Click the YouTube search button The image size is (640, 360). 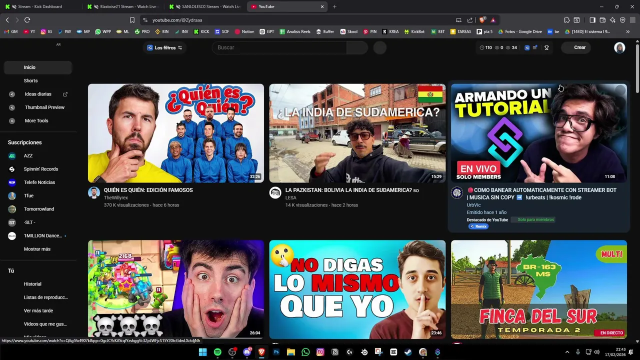click(x=357, y=47)
